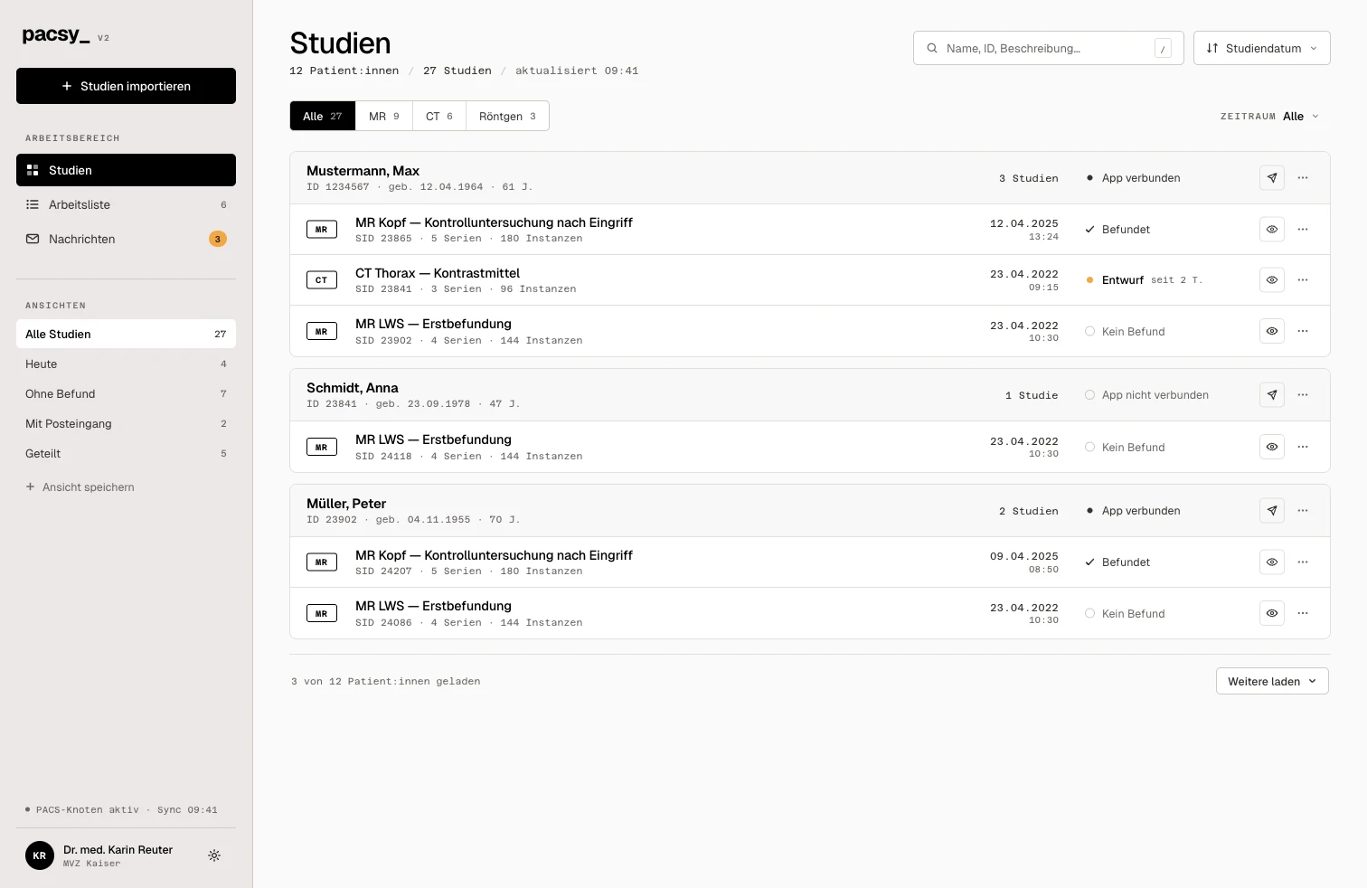Select the Alle 27 tab

pyautogui.click(x=323, y=117)
